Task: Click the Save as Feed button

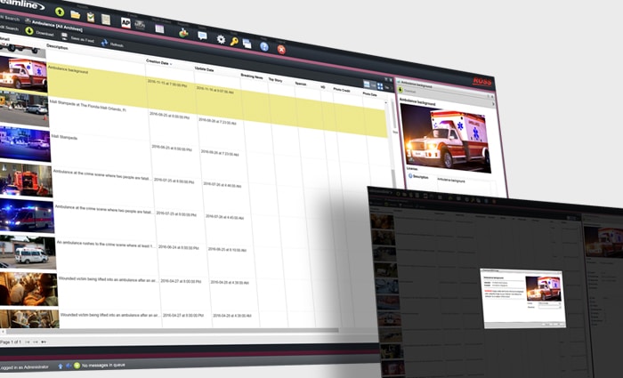Action: [x=78, y=38]
